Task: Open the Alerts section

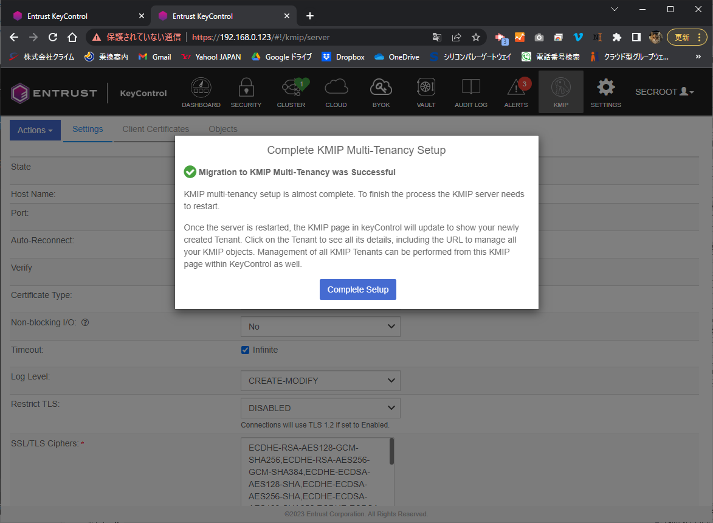Action: click(x=516, y=92)
